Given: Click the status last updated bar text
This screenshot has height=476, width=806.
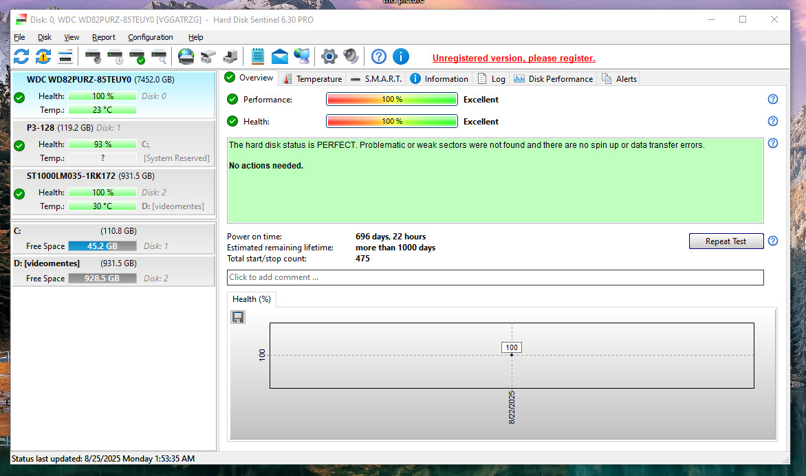Looking at the screenshot, I should click(102, 459).
